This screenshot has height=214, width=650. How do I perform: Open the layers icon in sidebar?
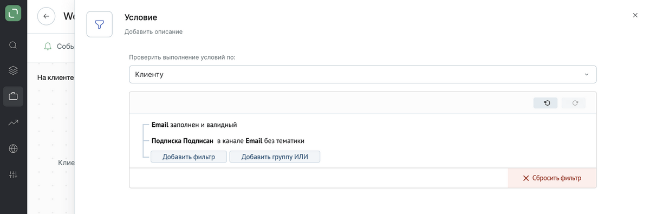(x=14, y=70)
